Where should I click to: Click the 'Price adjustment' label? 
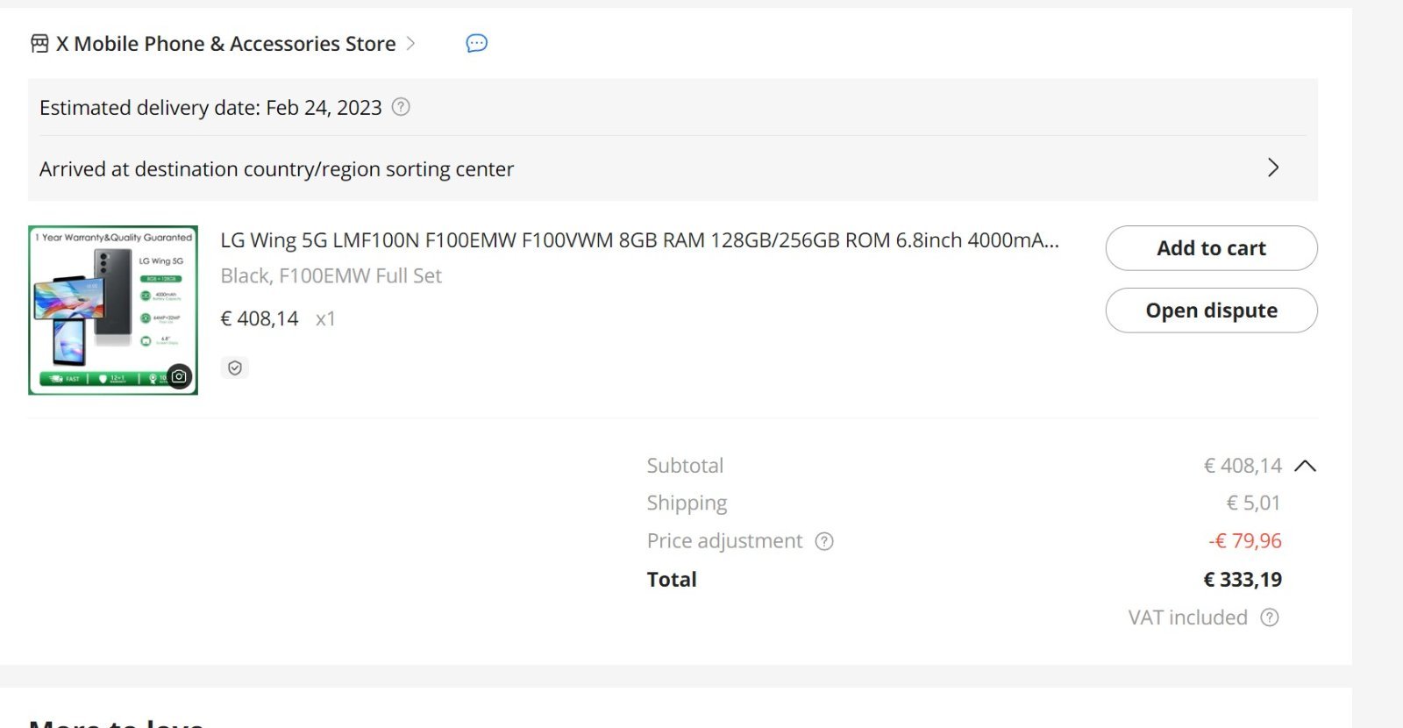[x=724, y=541]
